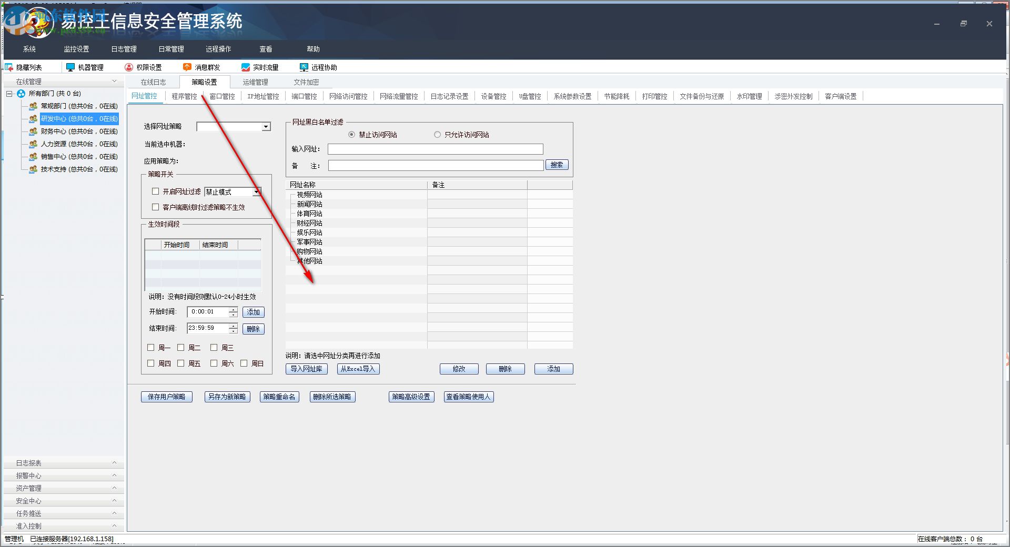Screen dimensions: 1010x547
Task: Expand the 日志报表 panel
Action: click(115, 463)
